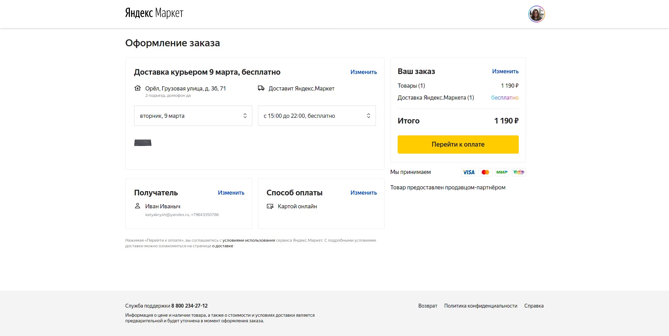Click Изменить for Получатель
This screenshot has height=336, width=669.
click(x=231, y=193)
